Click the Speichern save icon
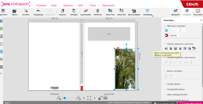The width and height of the screenshot is (203, 104). point(3,11)
